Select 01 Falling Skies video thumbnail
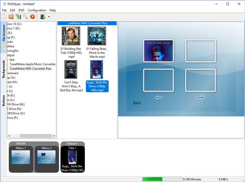245x182 pixels. (x=97, y=36)
